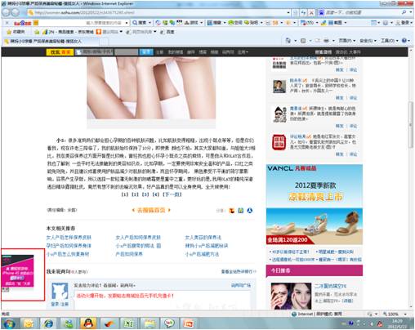Click the printer icon in command bar
This screenshot has width=415, height=330.
[326, 41]
